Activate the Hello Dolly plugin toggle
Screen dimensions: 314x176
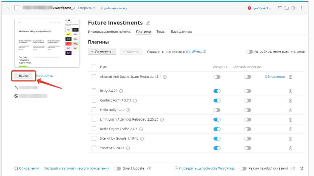217,110
